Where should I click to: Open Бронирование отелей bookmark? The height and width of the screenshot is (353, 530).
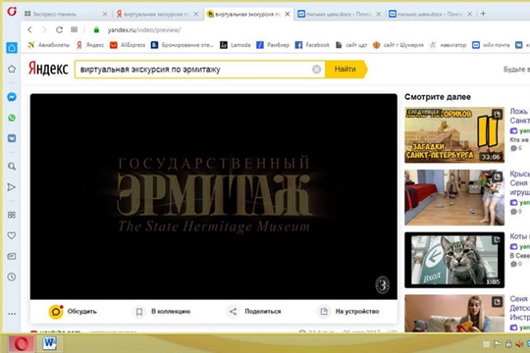[x=183, y=45]
